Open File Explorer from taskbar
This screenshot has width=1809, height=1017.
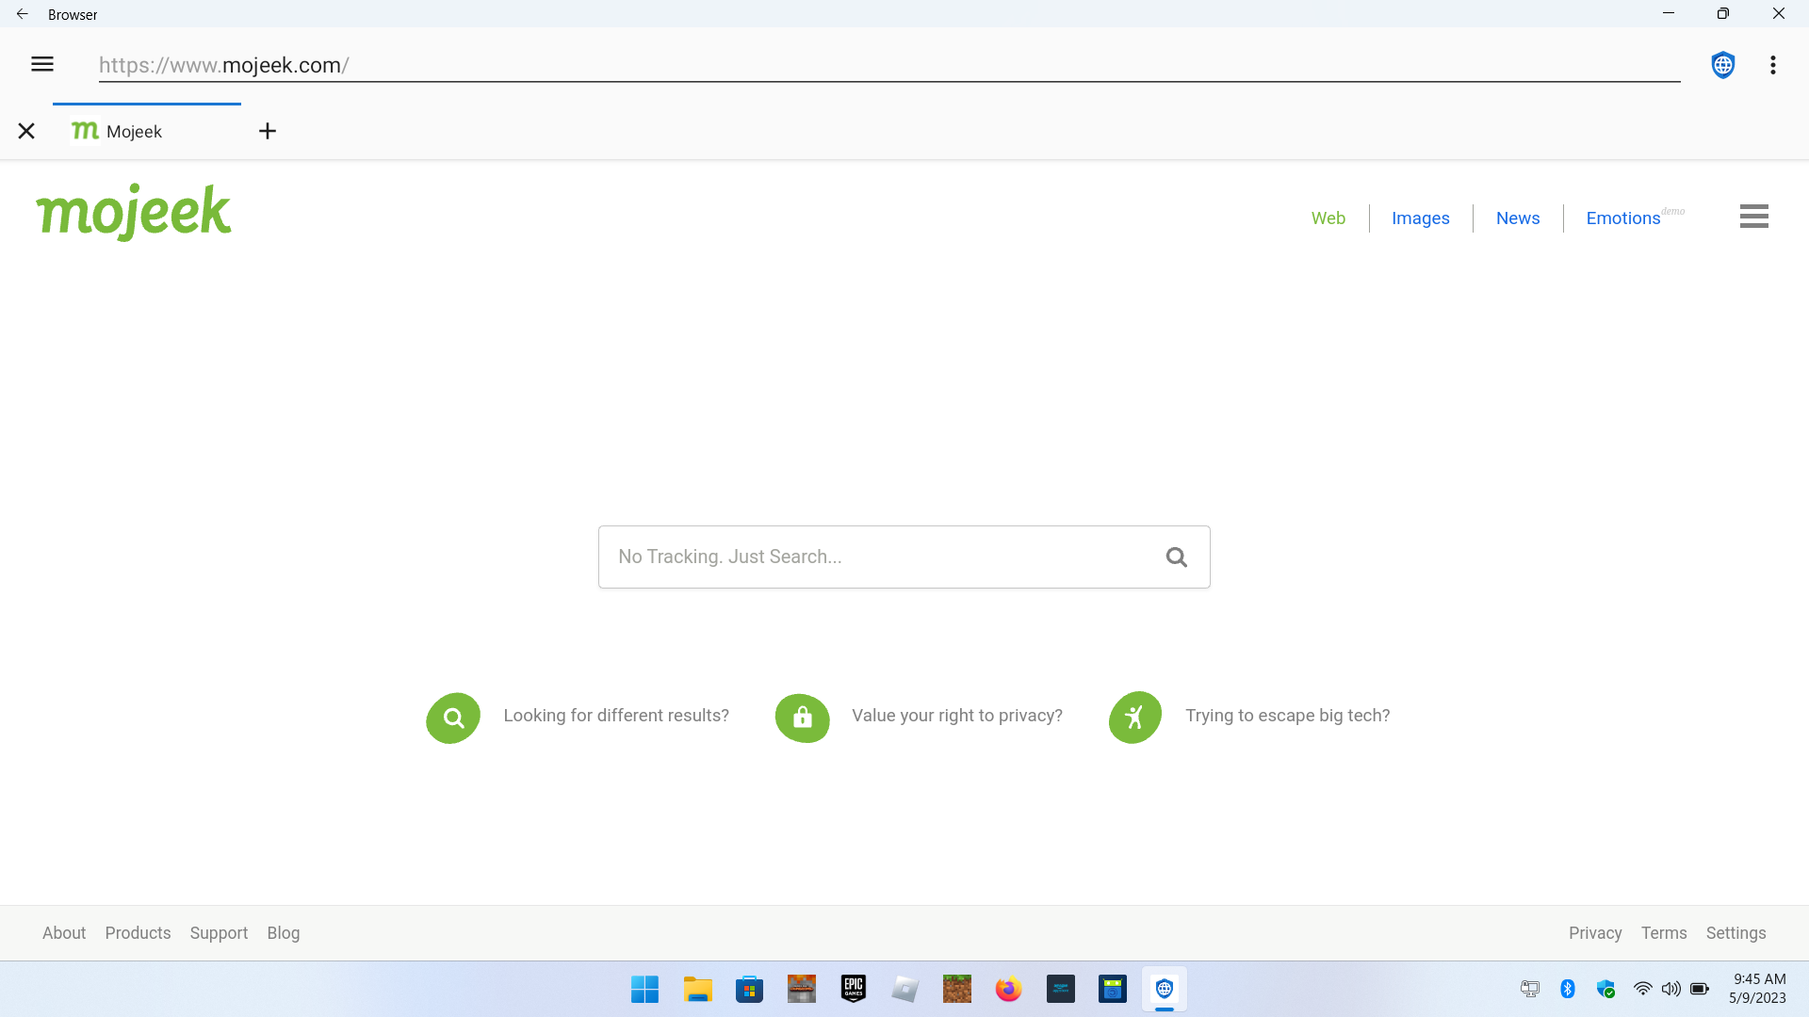coord(697,989)
